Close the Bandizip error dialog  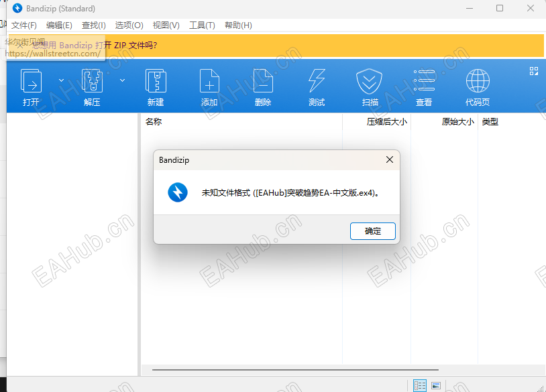coord(390,159)
